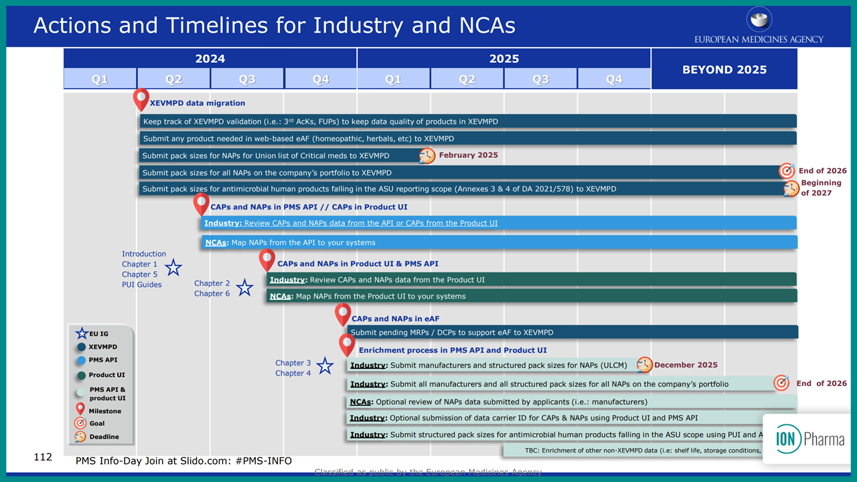The width and height of the screenshot is (857, 482).
Task: Click the December 2025 deadline clock icon
Action: [x=644, y=365]
